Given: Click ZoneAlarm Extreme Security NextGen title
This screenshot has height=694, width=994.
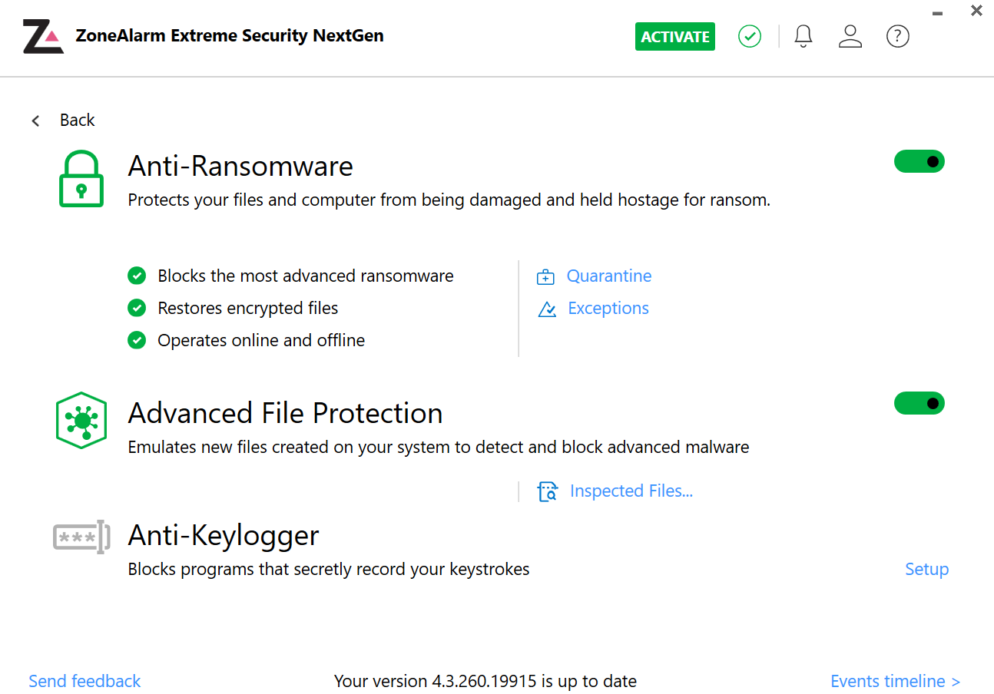Looking at the screenshot, I should click(230, 35).
